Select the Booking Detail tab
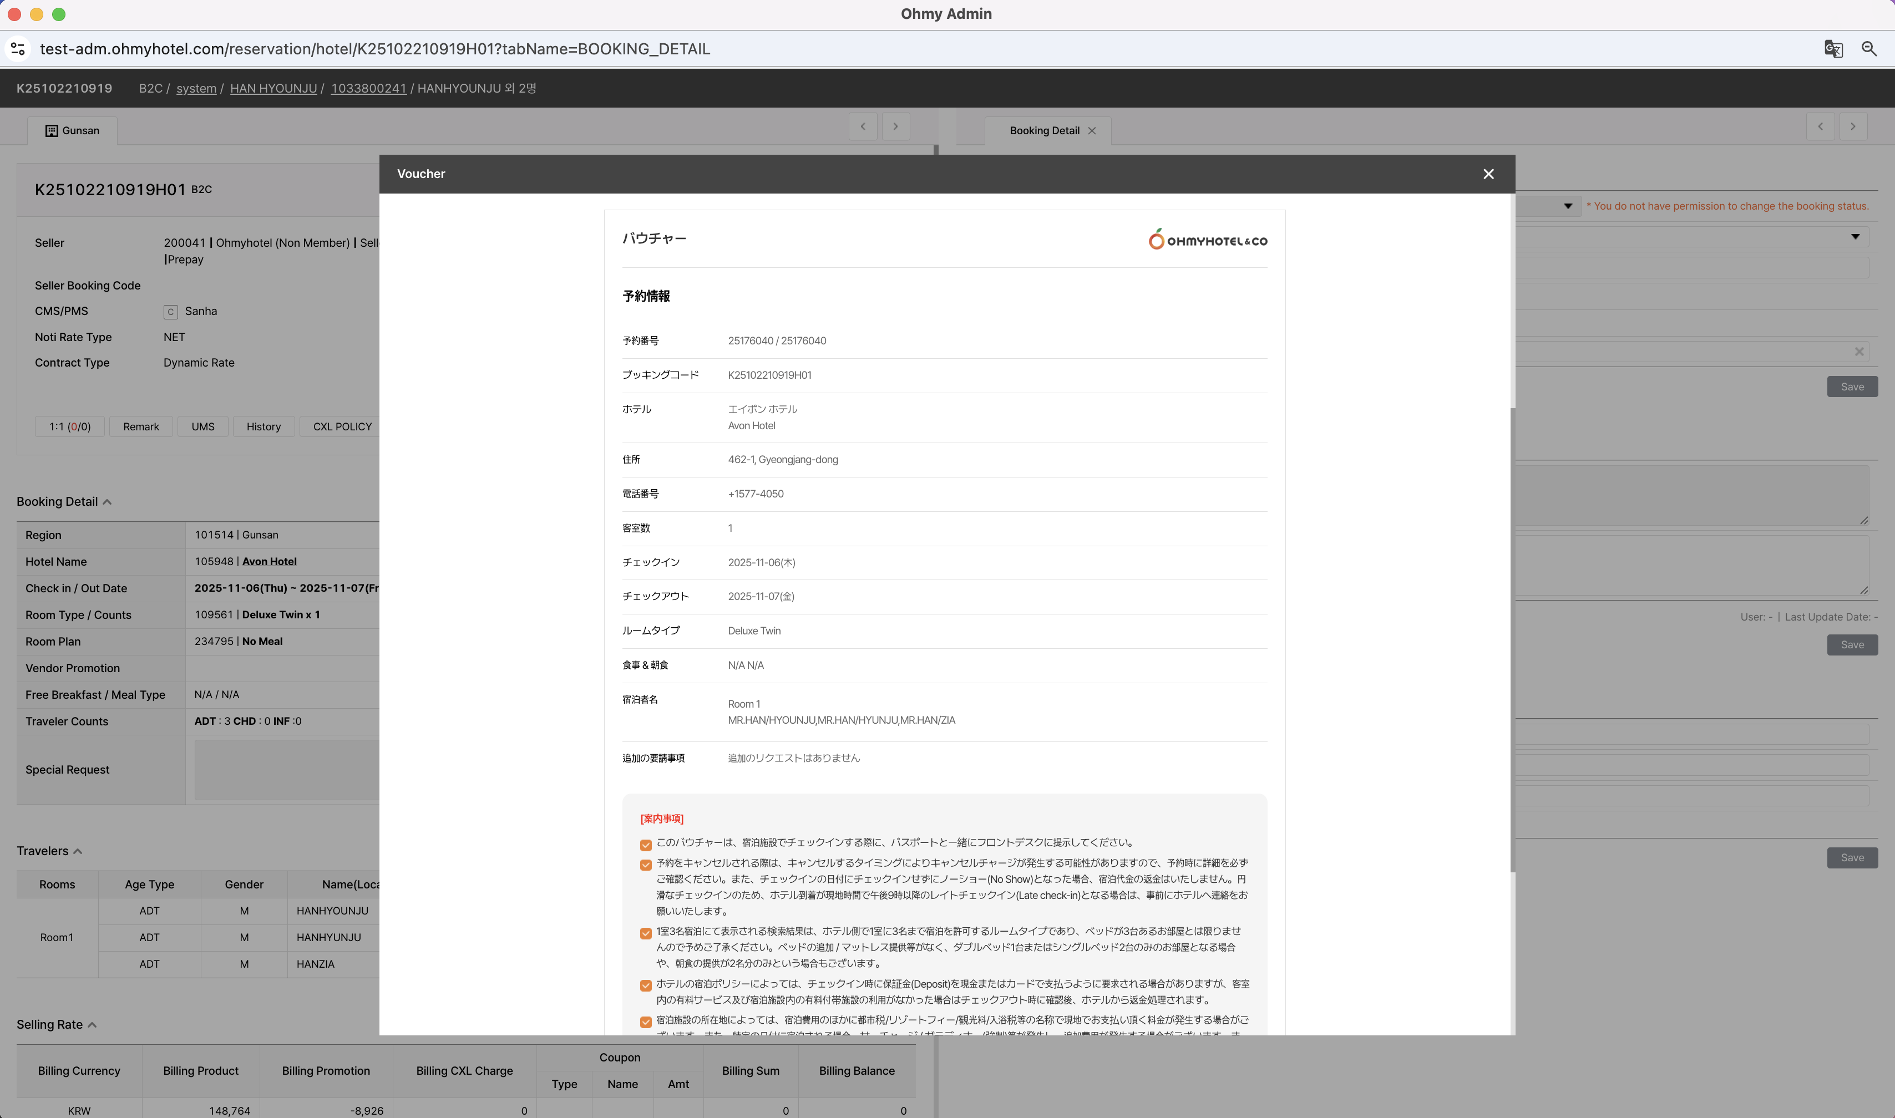 (x=1043, y=131)
